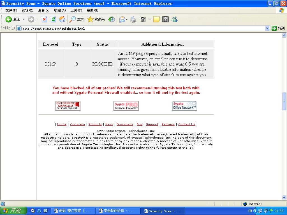This screenshot has width=287, height=215.
Task: Click the Sygate Office Network banner
Action: tap(184, 106)
